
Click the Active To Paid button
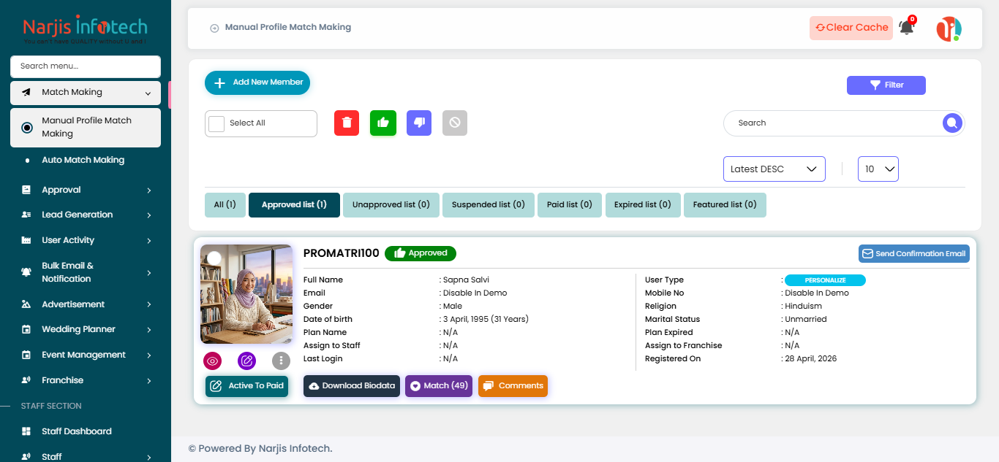coord(247,386)
